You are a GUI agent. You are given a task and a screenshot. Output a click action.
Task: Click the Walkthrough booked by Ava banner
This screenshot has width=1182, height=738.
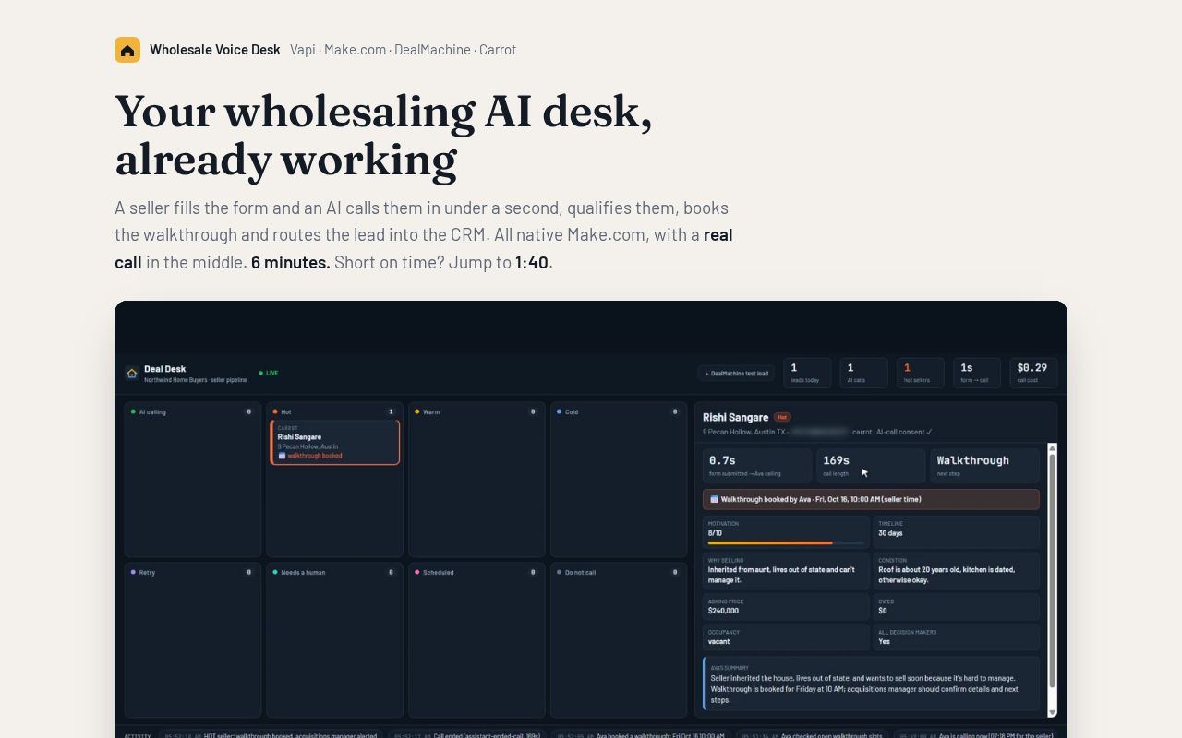tap(871, 499)
